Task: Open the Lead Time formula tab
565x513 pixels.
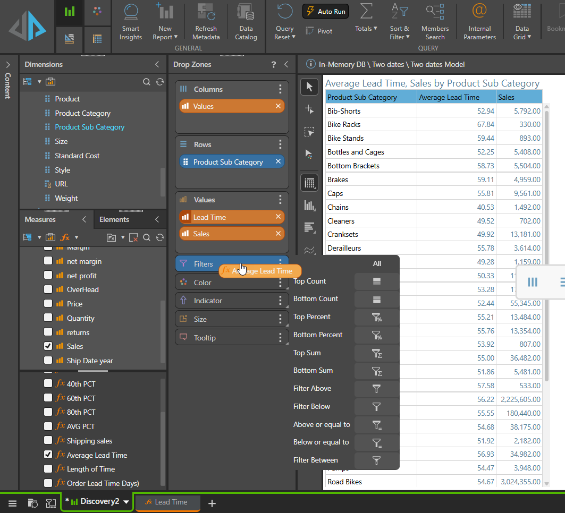Action: coord(167,502)
